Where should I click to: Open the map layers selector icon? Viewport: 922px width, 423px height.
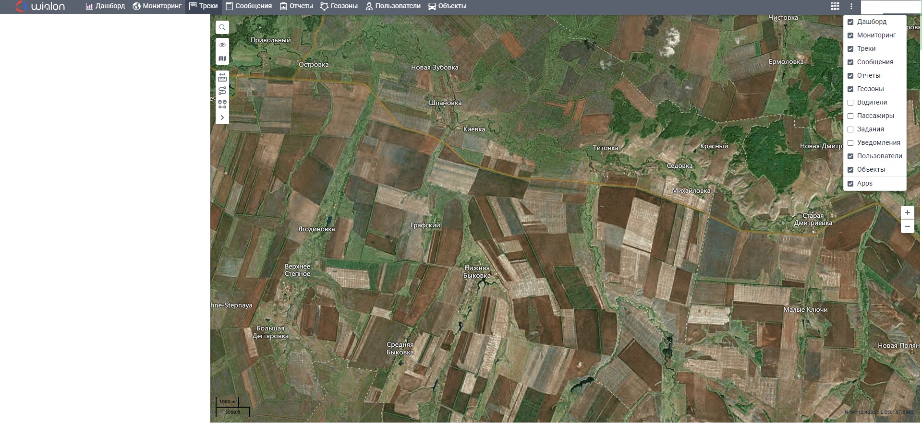click(222, 59)
